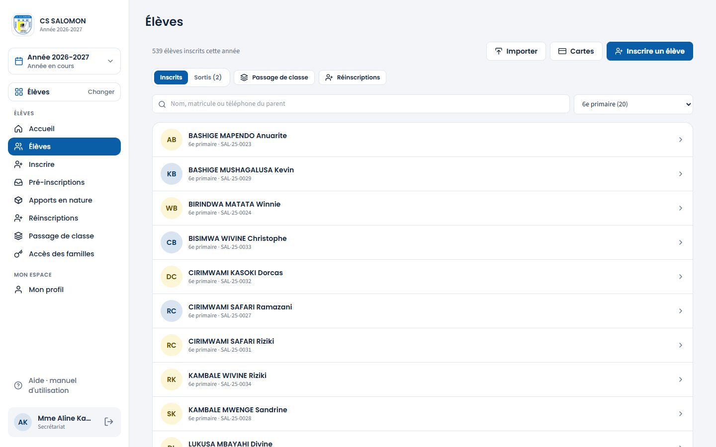Click the KB avatar of BASHIGE MUSHAGALUSA
Screen dimensions: 716x447
coord(172,174)
